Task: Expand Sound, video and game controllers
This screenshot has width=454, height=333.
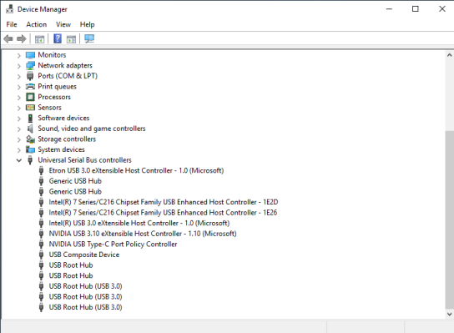Action: 19,129
